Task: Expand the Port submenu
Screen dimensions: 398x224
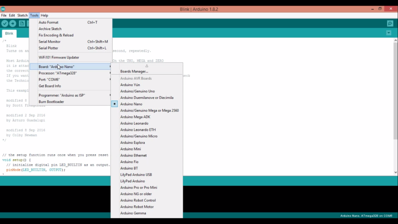Action: click(x=50, y=79)
